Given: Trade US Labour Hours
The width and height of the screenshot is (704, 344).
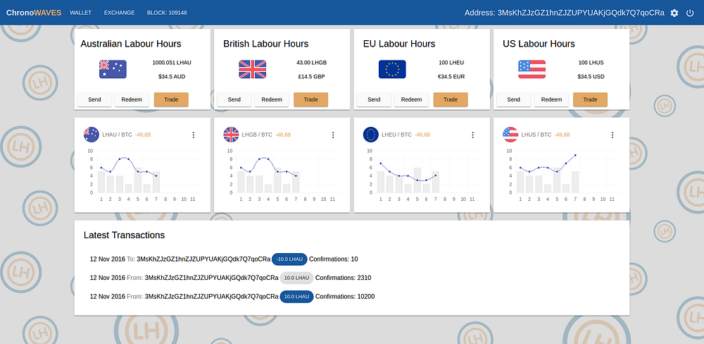Looking at the screenshot, I should pos(590,100).
